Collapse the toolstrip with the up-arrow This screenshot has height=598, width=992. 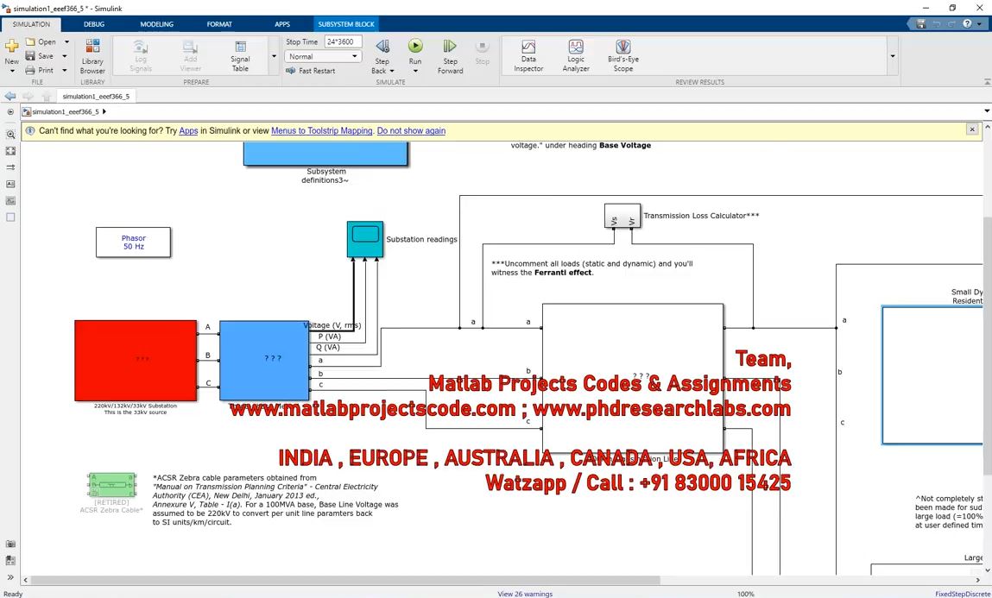pos(986,82)
